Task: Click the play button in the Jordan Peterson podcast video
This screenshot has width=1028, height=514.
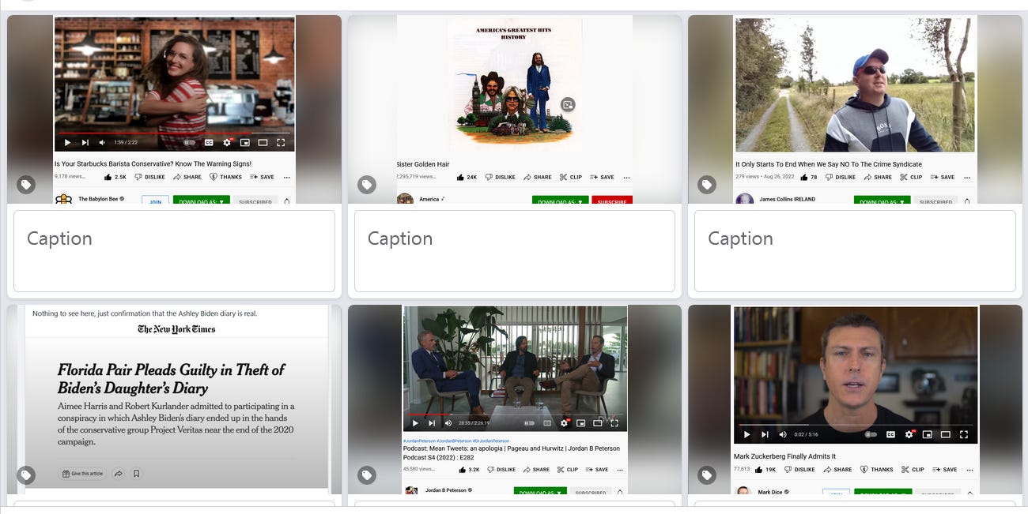Action: [415, 423]
